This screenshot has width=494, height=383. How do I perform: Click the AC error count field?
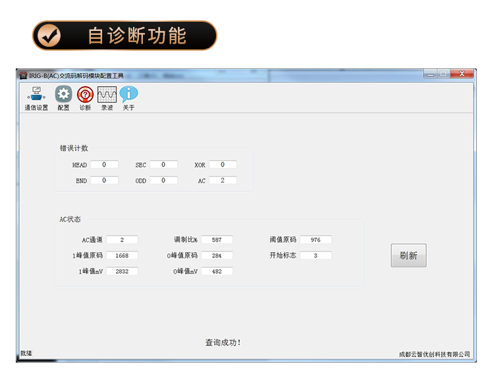[x=223, y=180]
